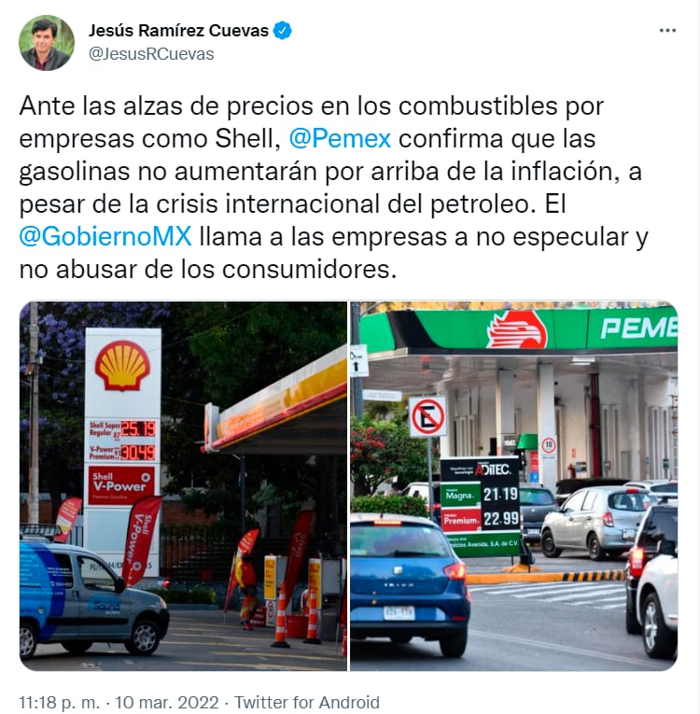Viewport: 700px width, 714px height.
Task: Click the 10 mar. 2022 date
Action: pos(167,702)
